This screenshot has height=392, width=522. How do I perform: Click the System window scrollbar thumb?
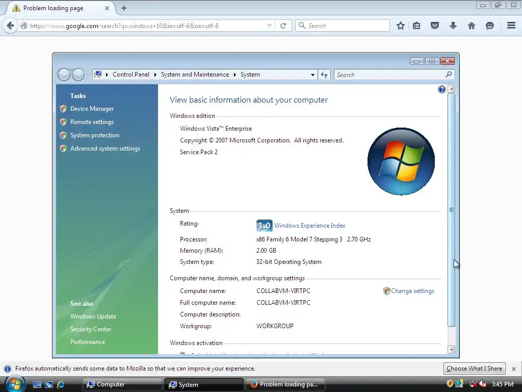pyautogui.click(x=452, y=210)
